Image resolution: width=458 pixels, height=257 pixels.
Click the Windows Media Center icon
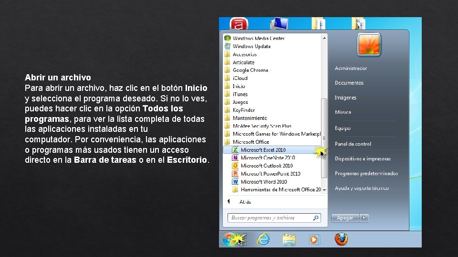pos(227,38)
